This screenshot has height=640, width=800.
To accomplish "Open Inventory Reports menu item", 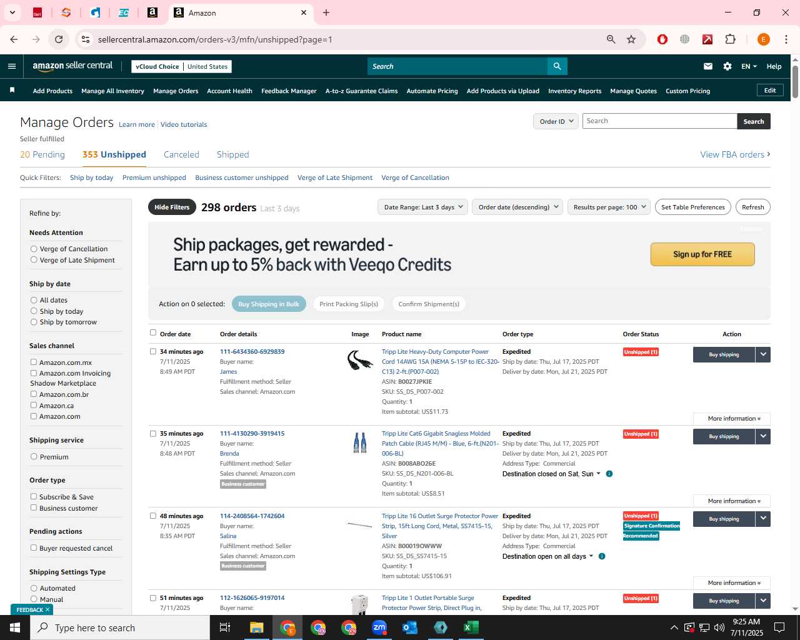I will pos(574,91).
